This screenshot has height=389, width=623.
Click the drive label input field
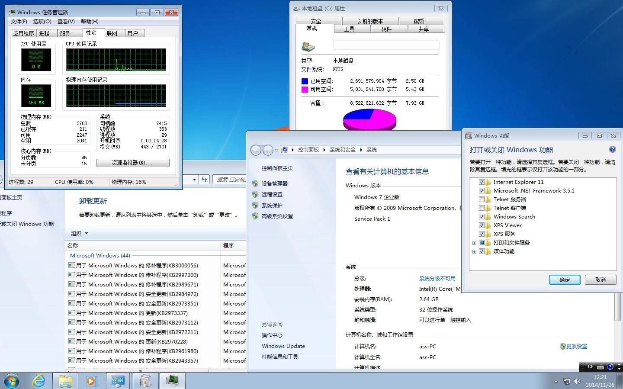click(x=386, y=45)
